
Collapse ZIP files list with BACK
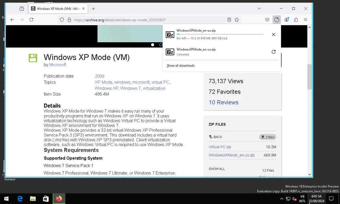point(215,137)
